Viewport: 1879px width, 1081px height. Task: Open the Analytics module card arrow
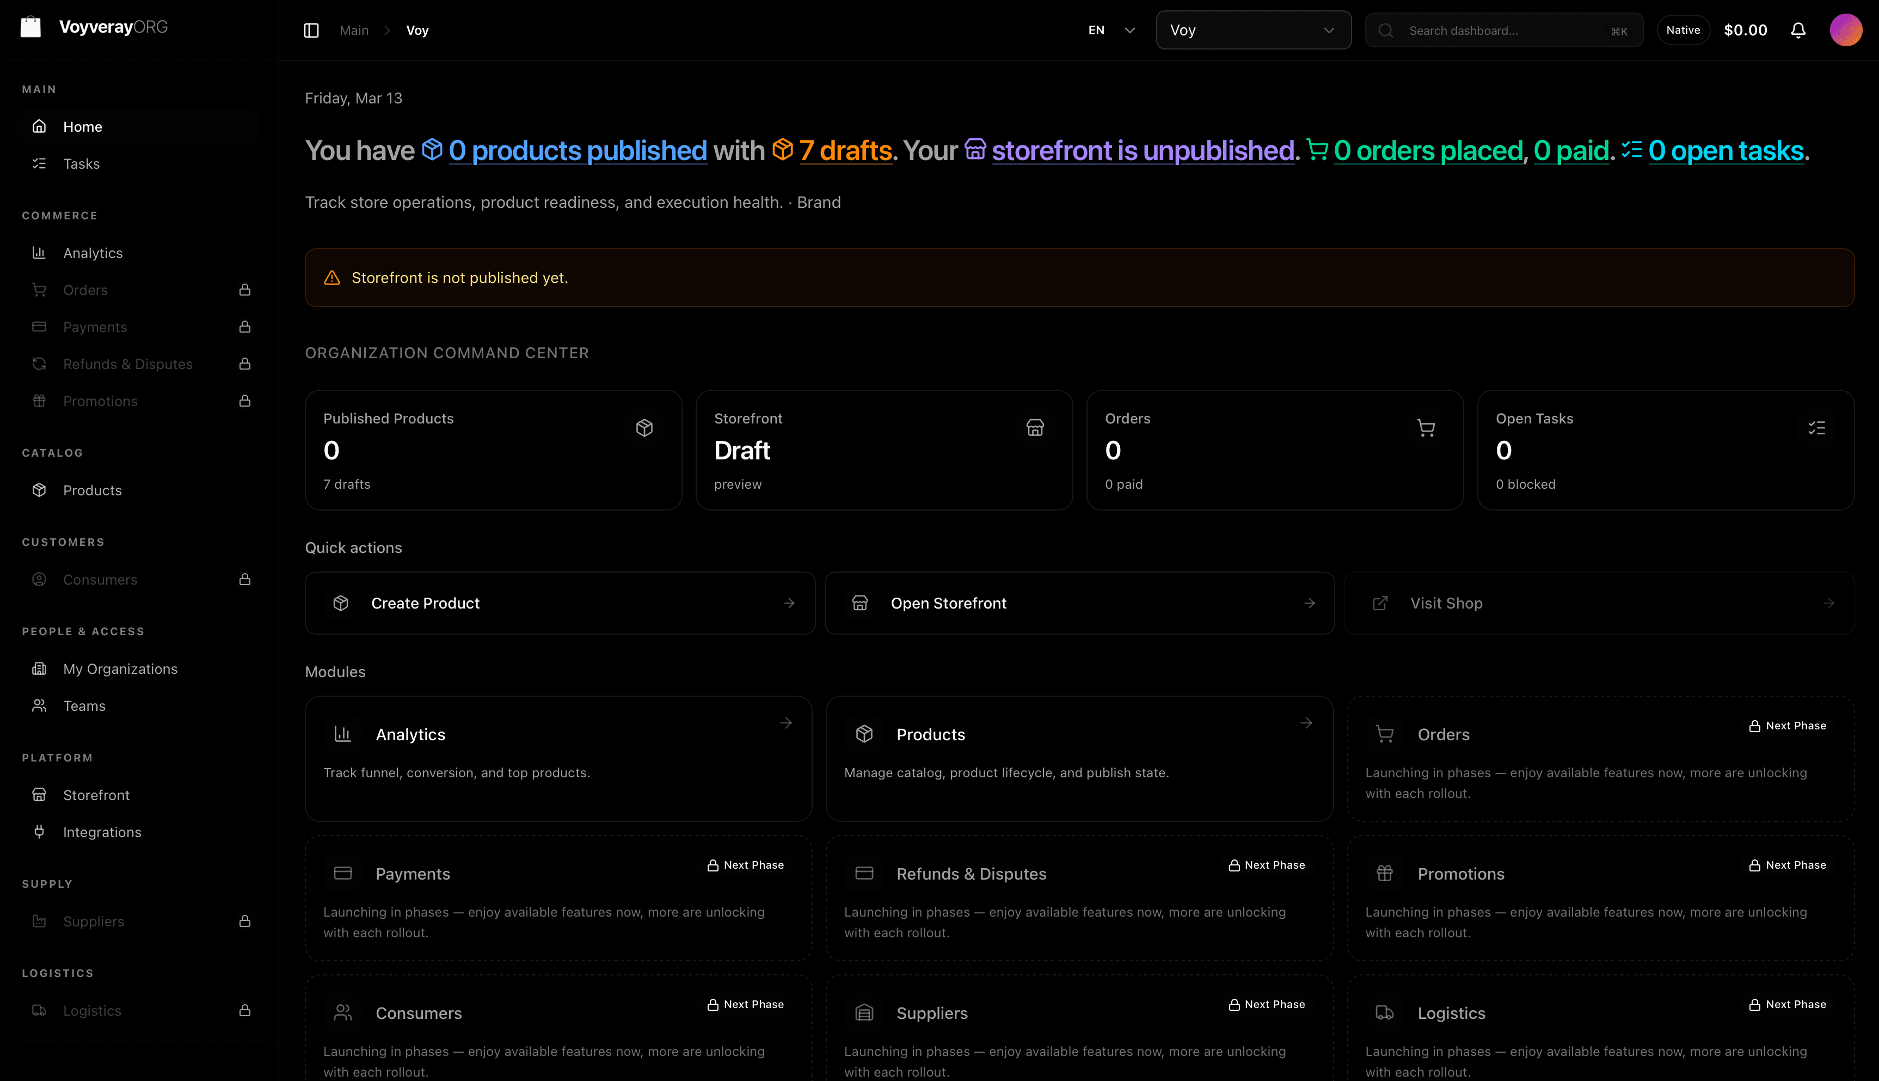click(785, 722)
